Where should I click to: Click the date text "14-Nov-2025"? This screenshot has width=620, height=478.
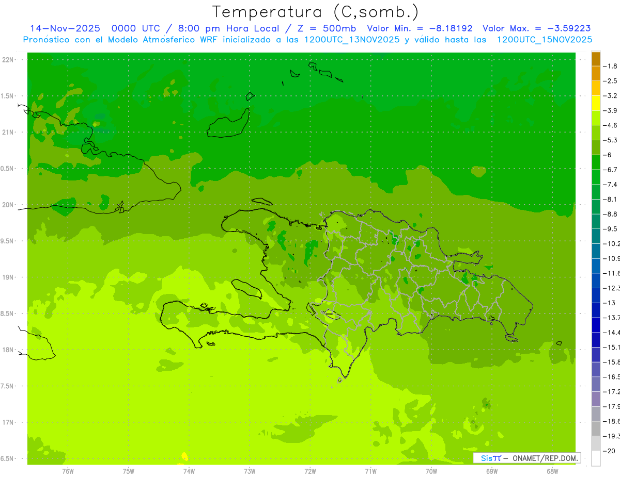point(65,28)
